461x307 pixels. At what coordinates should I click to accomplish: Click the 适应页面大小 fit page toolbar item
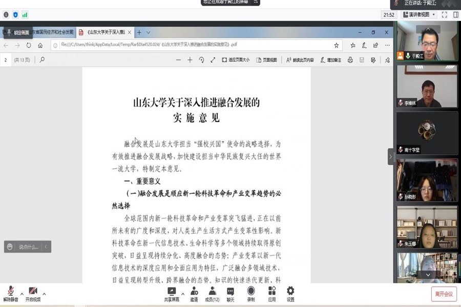pos(236,60)
